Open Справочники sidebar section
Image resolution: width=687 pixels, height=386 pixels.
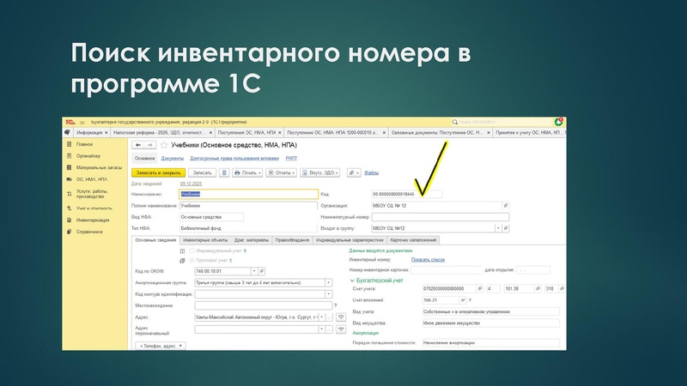(89, 232)
